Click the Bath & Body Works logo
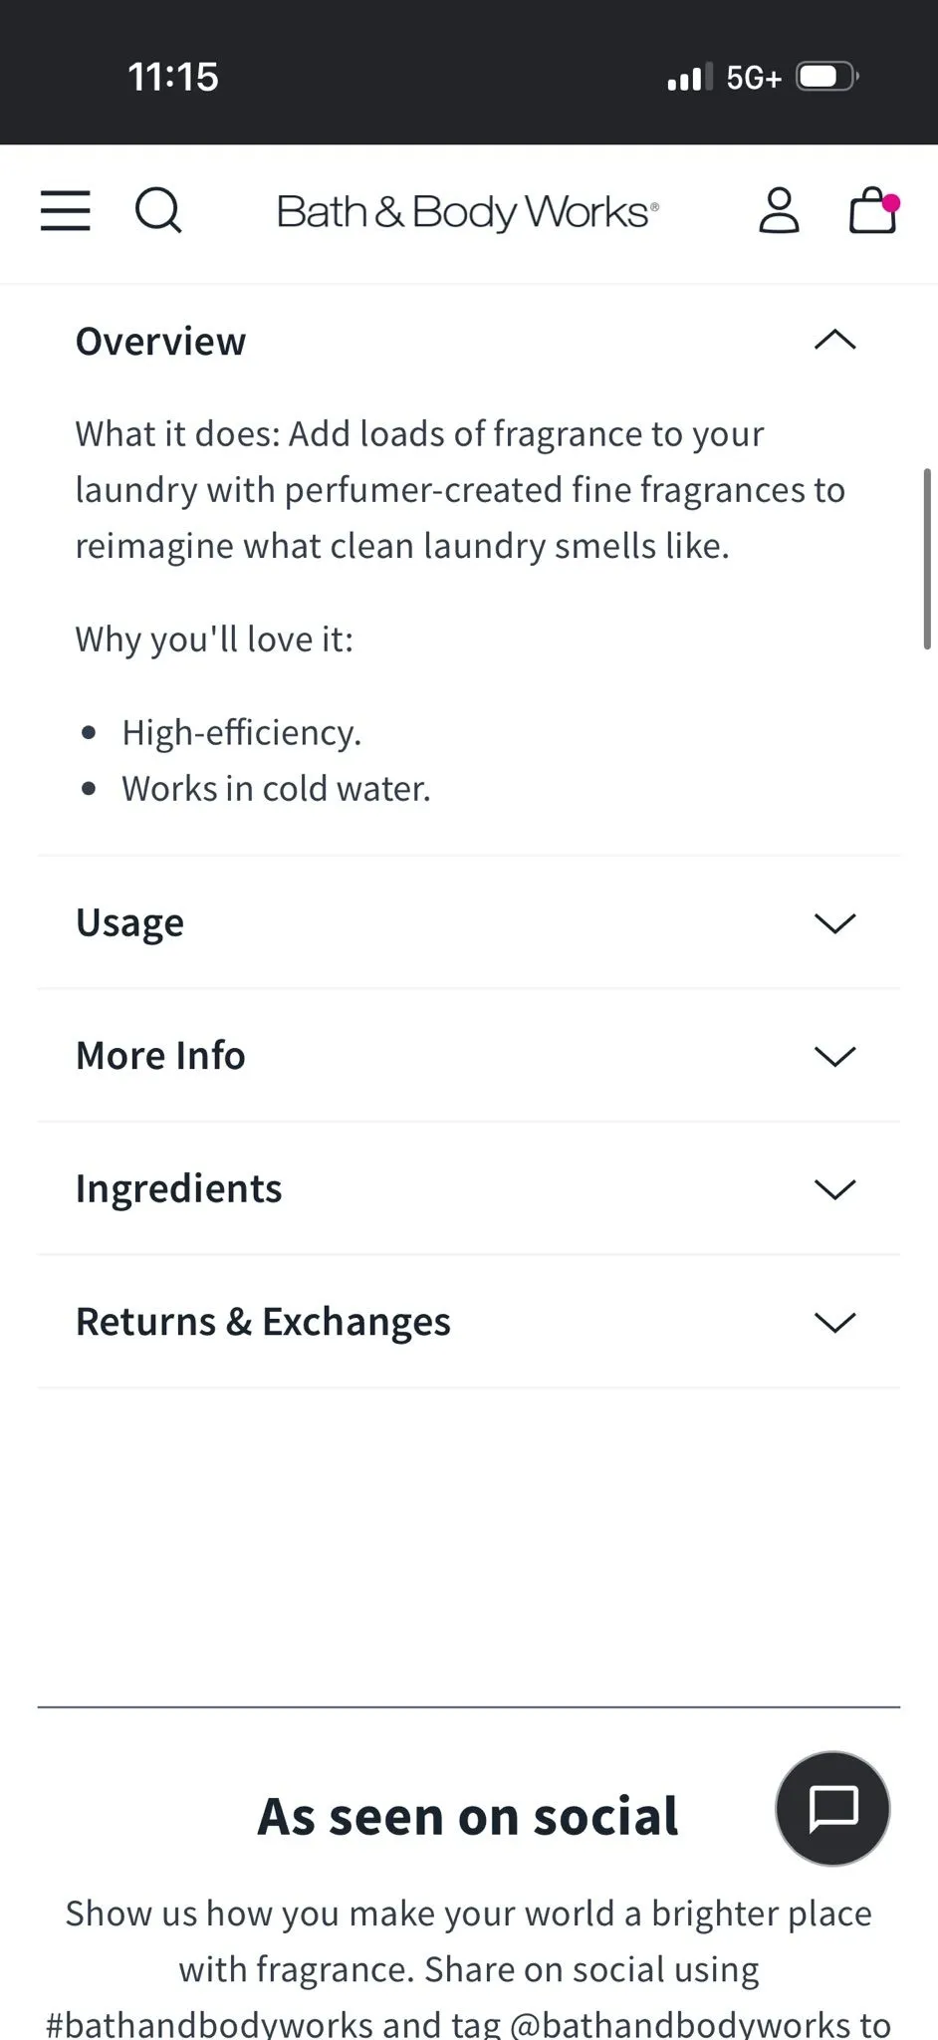This screenshot has height=2040, width=938. (468, 212)
